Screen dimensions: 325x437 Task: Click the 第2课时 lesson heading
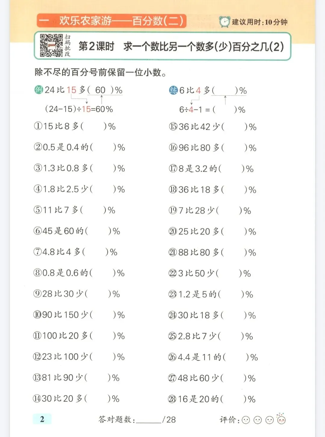tap(96, 46)
